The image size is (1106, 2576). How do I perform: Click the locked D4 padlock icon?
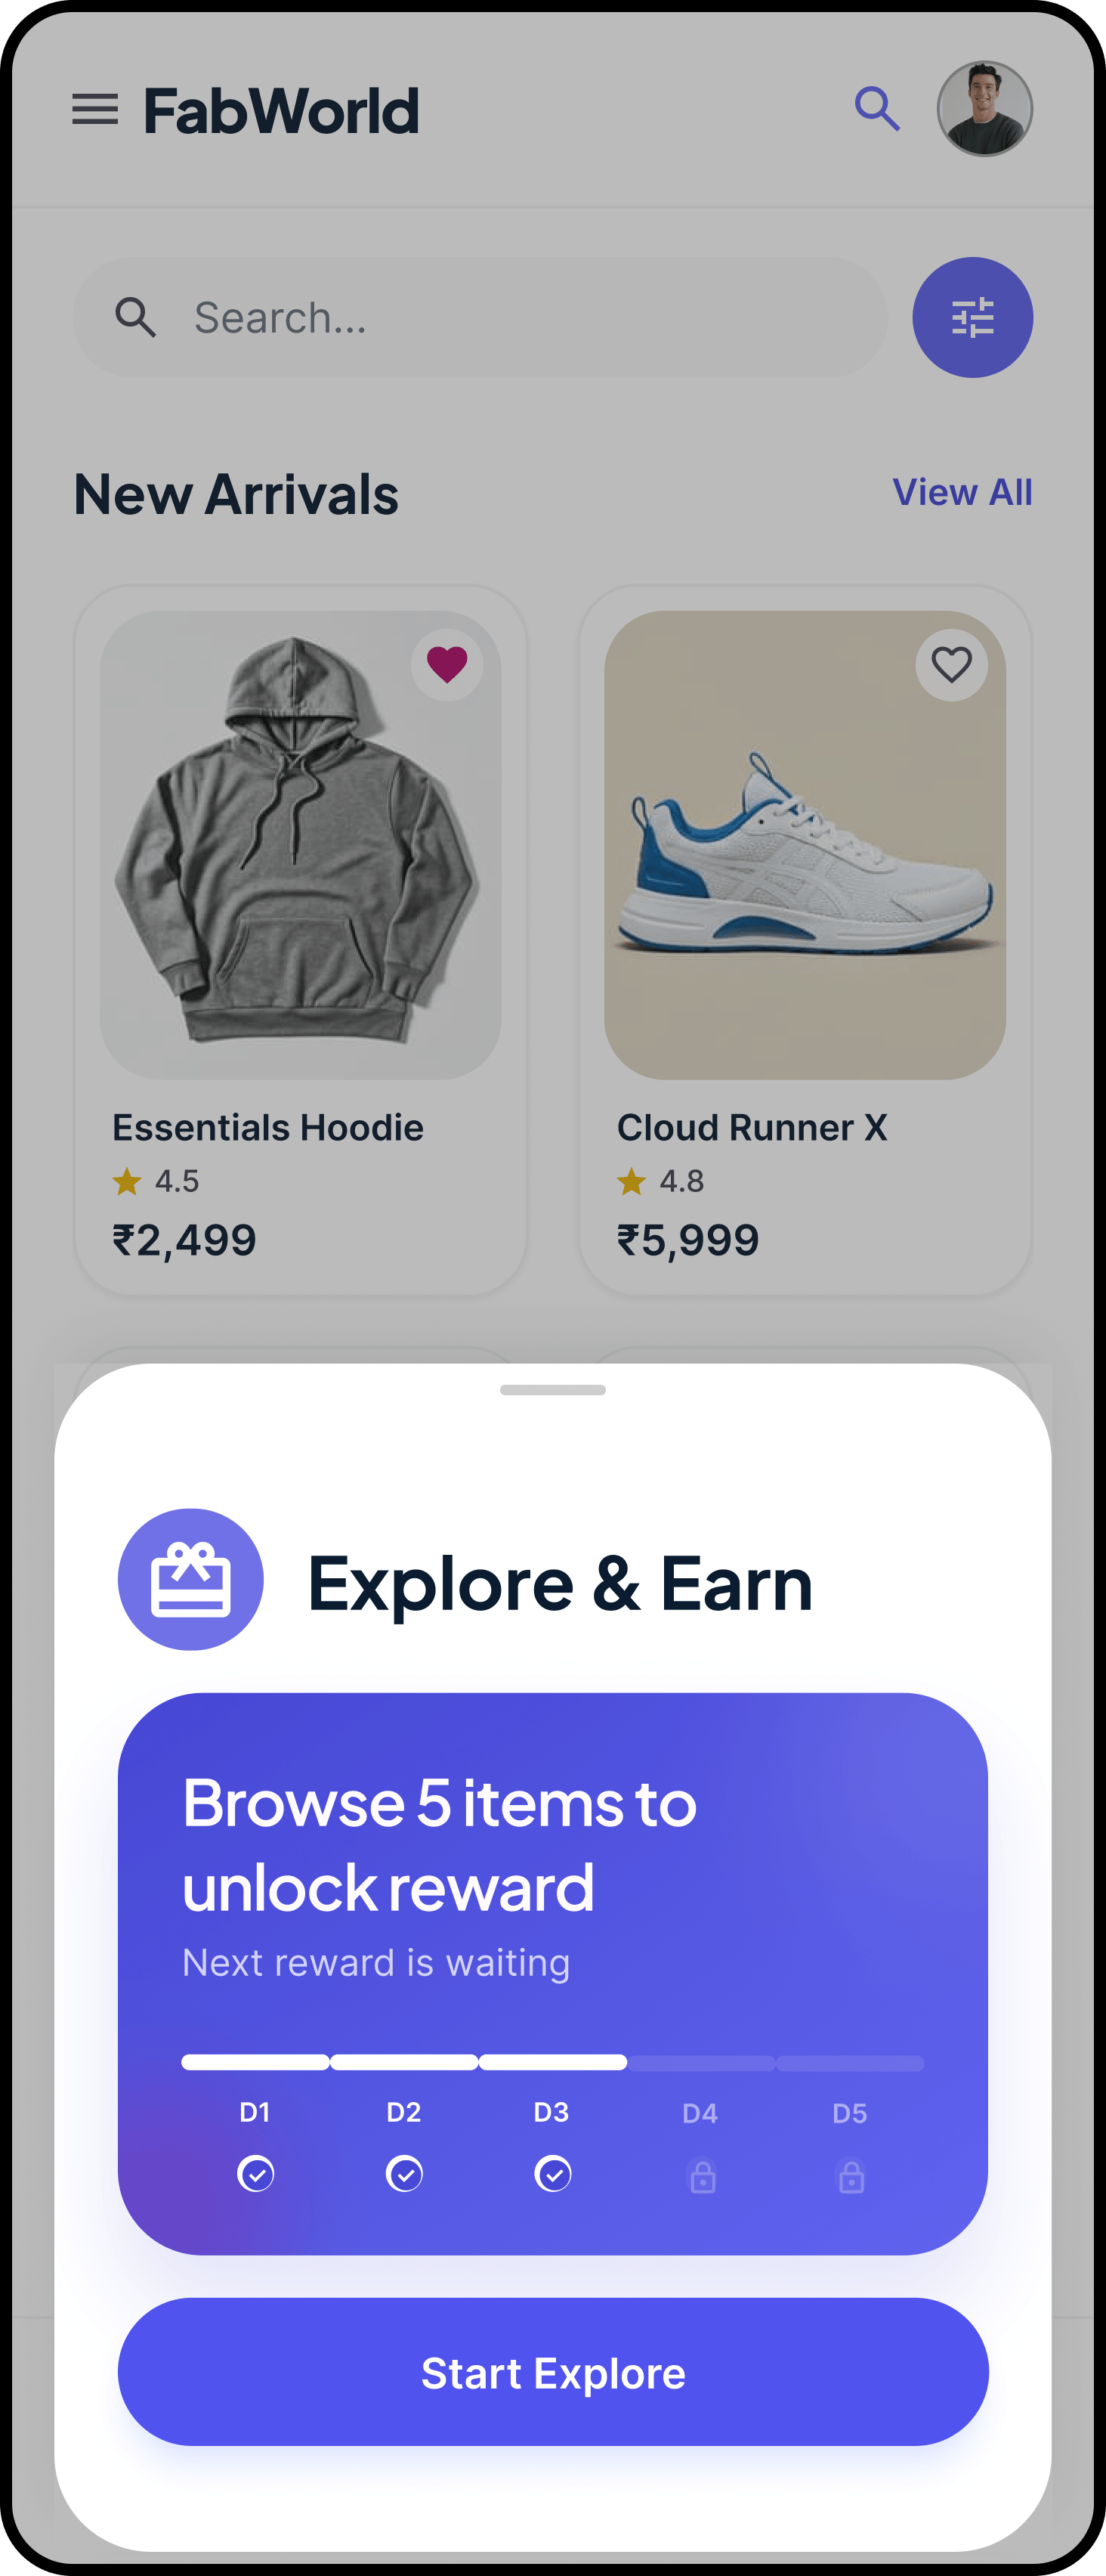click(x=703, y=2176)
